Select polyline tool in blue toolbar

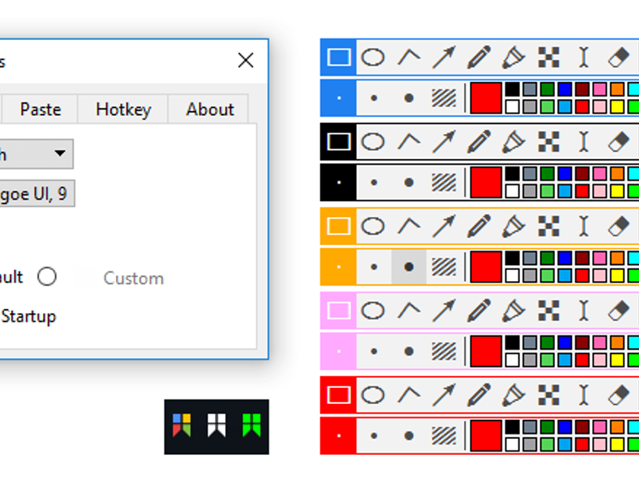coord(409,57)
